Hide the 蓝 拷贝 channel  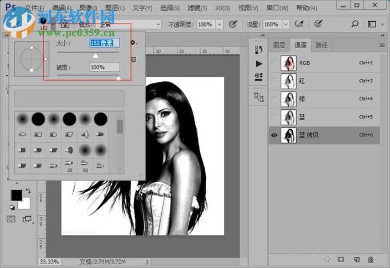(x=274, y=135)
